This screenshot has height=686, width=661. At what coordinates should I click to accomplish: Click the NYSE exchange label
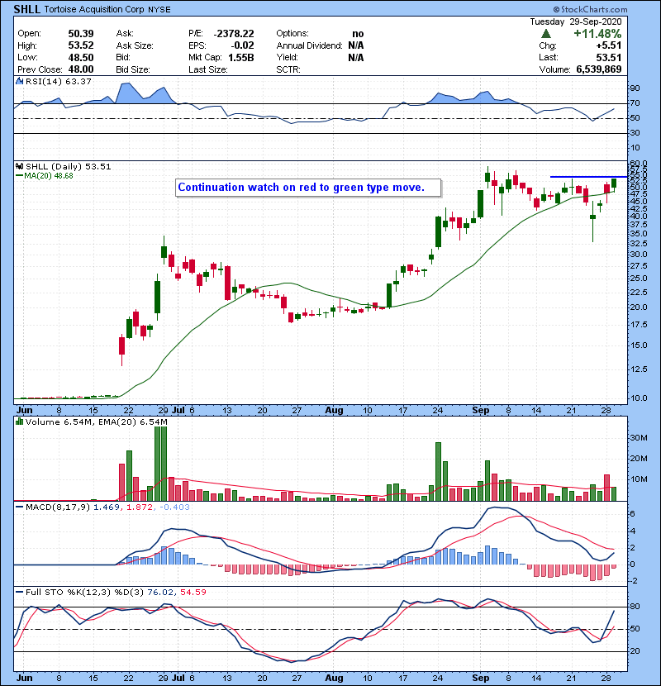[159, 10]
